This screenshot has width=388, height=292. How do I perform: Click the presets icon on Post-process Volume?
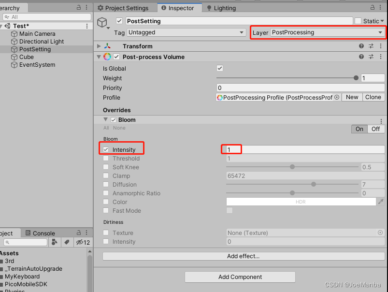pyautogui.click(x=372, y=57)
